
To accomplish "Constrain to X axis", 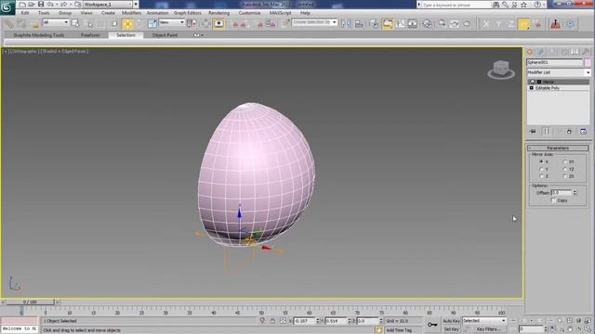I will click(x=486, y=24).
